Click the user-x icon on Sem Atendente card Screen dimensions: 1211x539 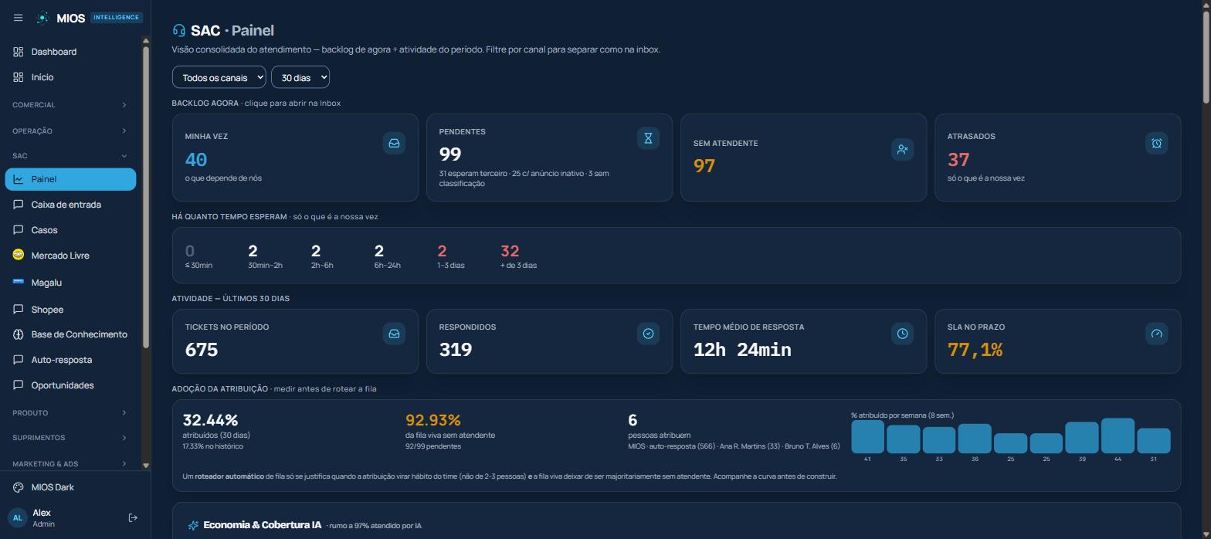tap(902, 150)
